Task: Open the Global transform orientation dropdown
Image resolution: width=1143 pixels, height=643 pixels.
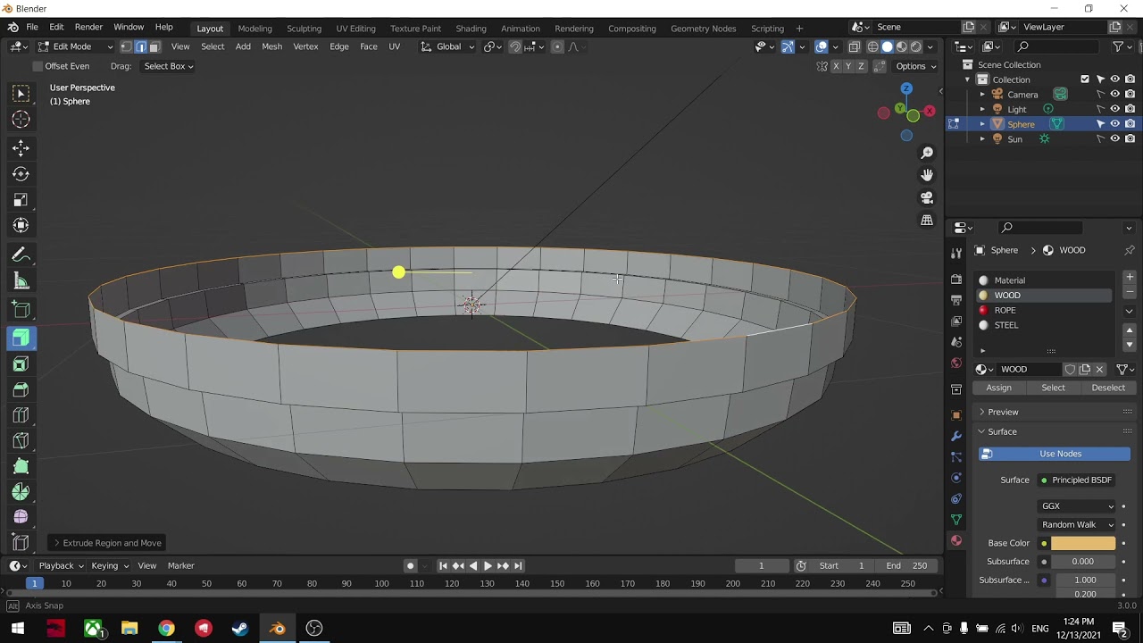Action: pyautogui.click(x=447, y=46)
